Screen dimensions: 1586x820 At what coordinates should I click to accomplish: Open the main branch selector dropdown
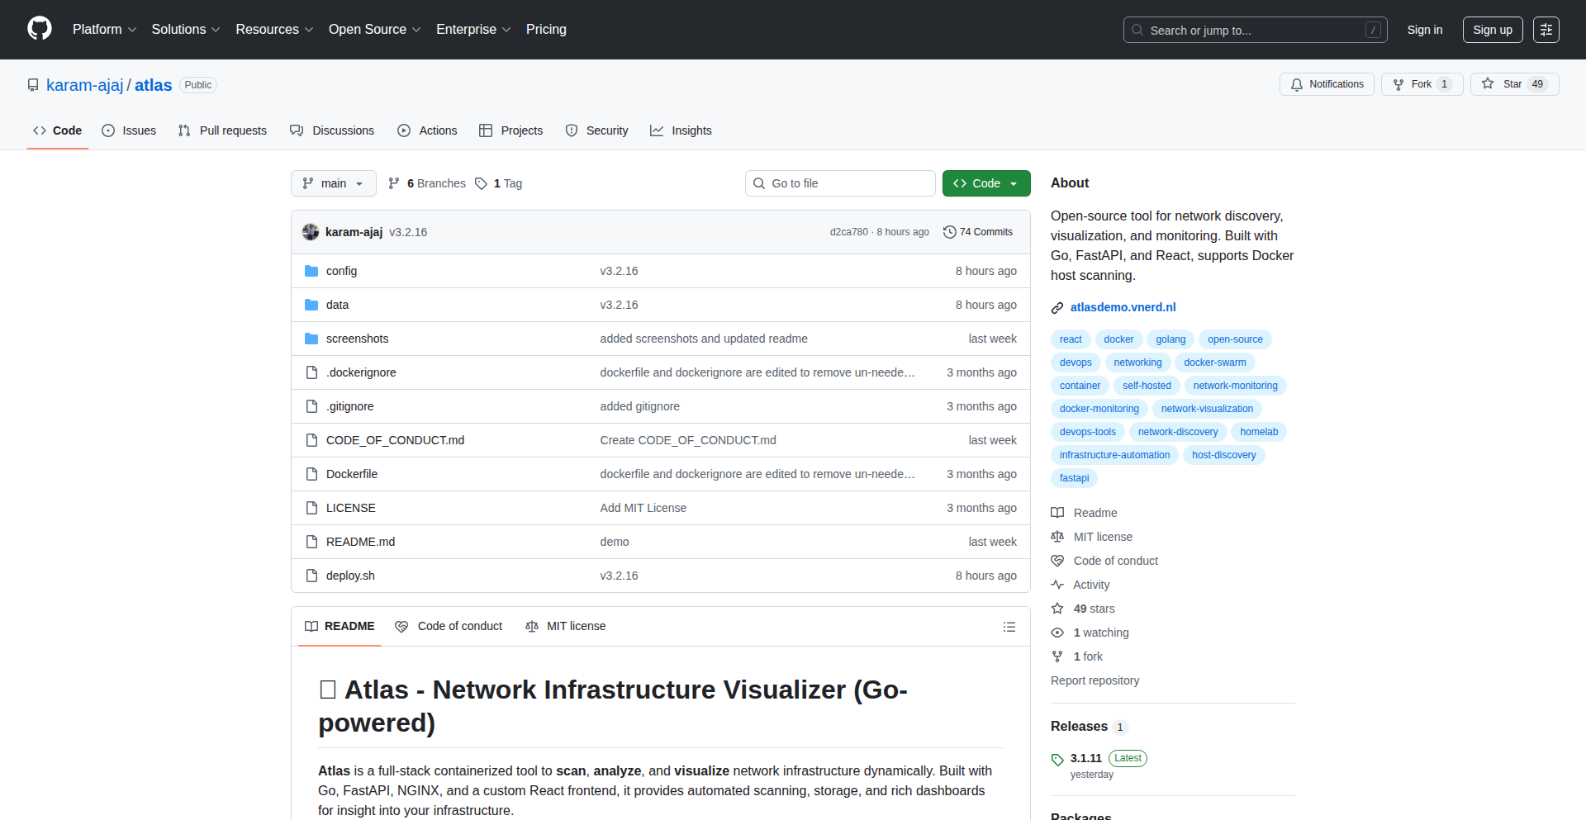point(334,183)
